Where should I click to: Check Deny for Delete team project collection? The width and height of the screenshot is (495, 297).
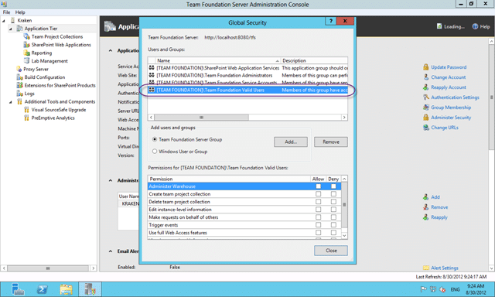333,202
